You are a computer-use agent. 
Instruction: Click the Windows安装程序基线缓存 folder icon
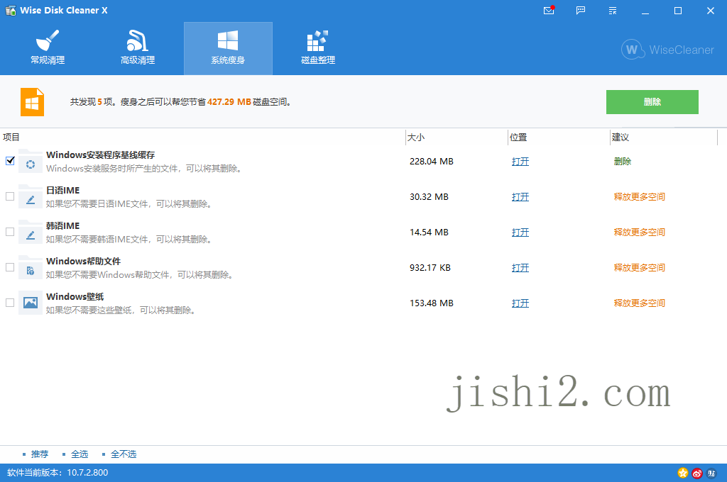[30, 161]
